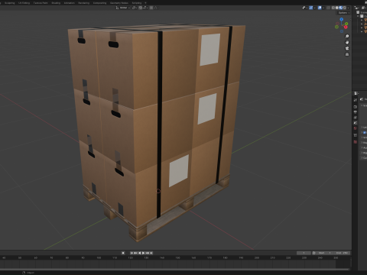
Task: Toggle viewport gizmos display button
Action: coord(311,8)
